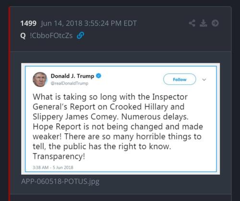Click the 3:38 AM - 5 Jun 2018 tweet timestamp
Viewport: 240px width, 201px height.
[x=53, y=167]
